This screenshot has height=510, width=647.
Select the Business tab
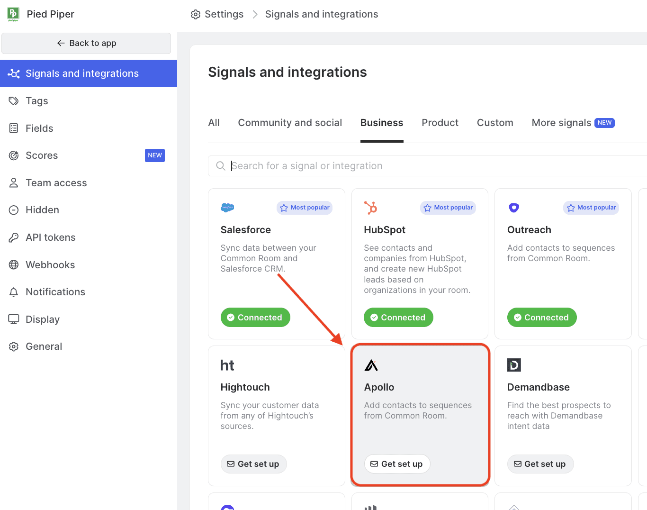pyautogui.click(x=382, y=123)
